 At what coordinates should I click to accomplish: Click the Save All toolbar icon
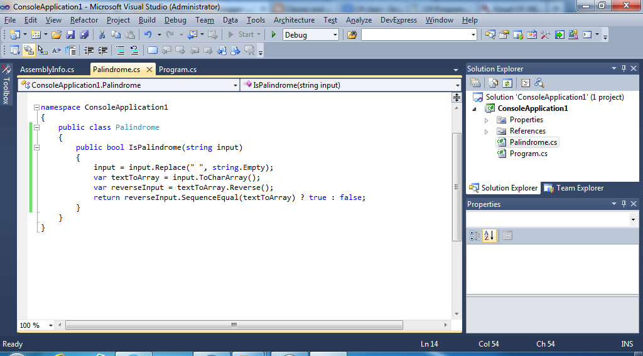pos(84,34)
